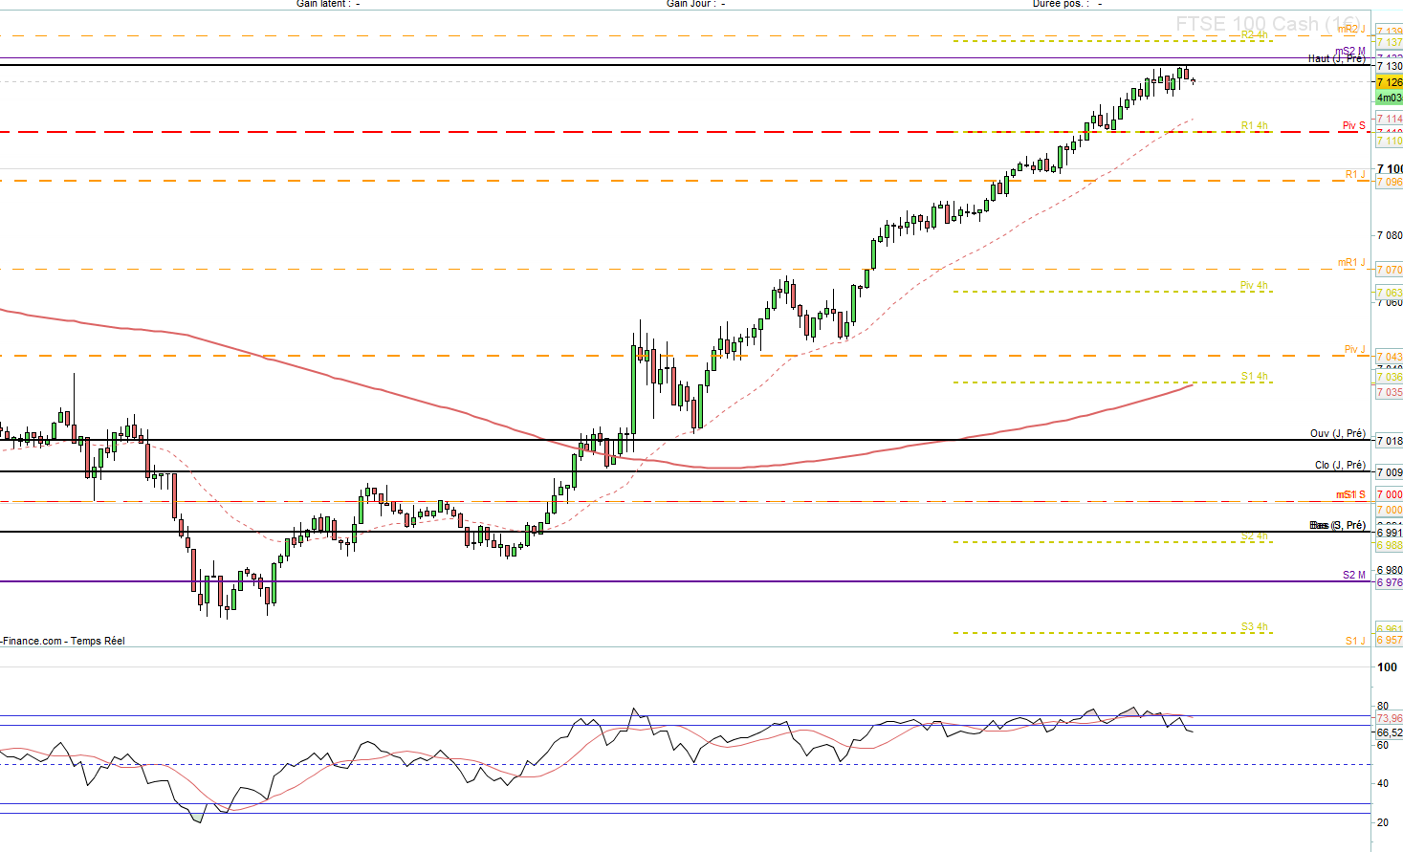1403x852 pixels.
Task: Select the red RSI tag 73,96
Action: click(1389, 718)
